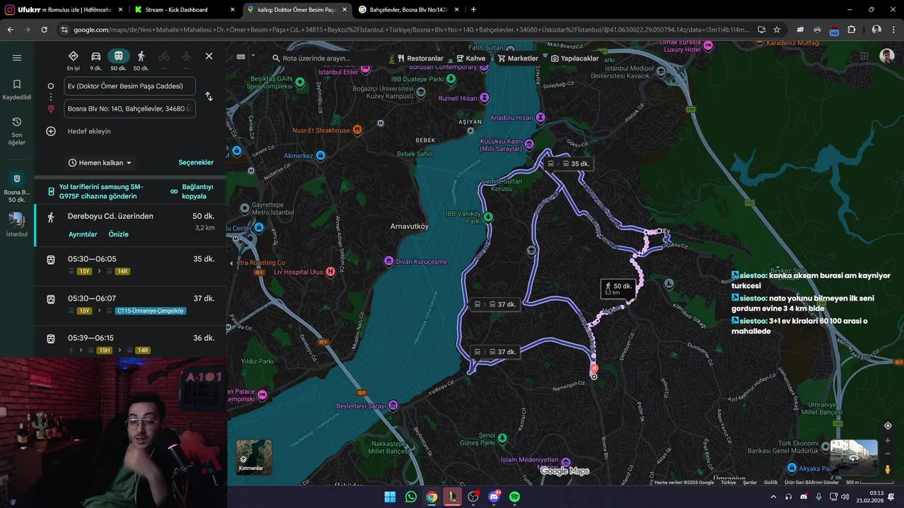Screen dimensions: 904x508
Task: Select driving mode showing 9 dk.
Action: pos(96,61)
